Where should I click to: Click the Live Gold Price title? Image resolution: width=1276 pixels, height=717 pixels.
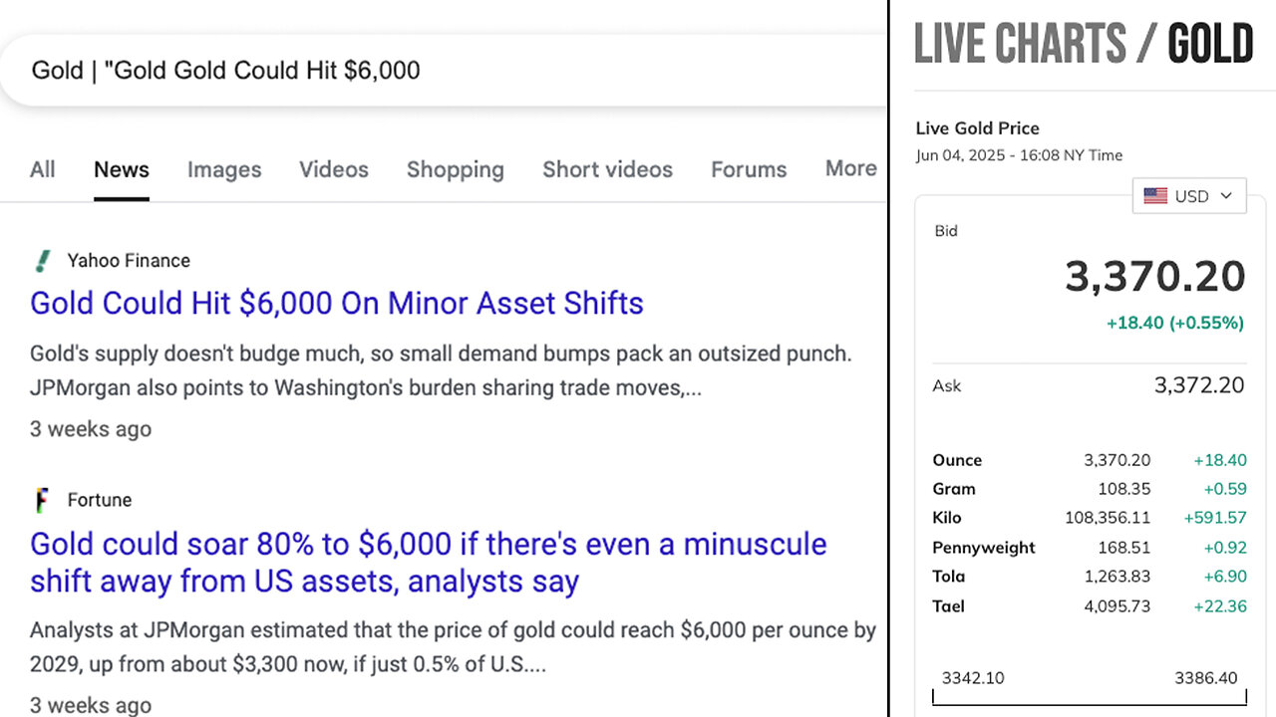[x=978, y=128]
